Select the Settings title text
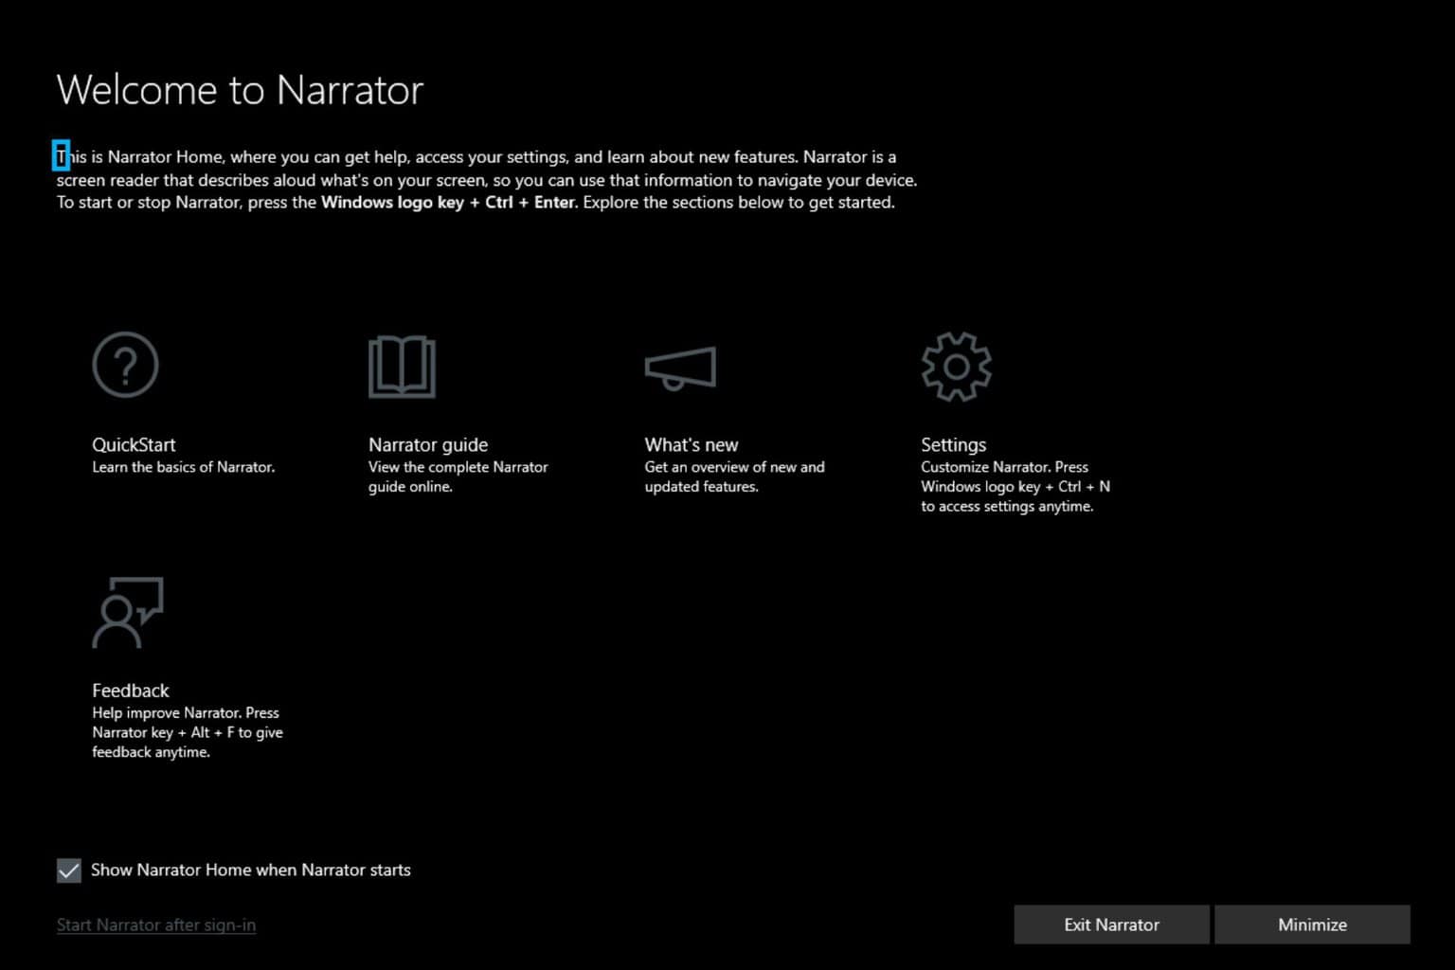 pos(954,444)
